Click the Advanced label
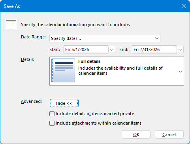 pos(31,101)
